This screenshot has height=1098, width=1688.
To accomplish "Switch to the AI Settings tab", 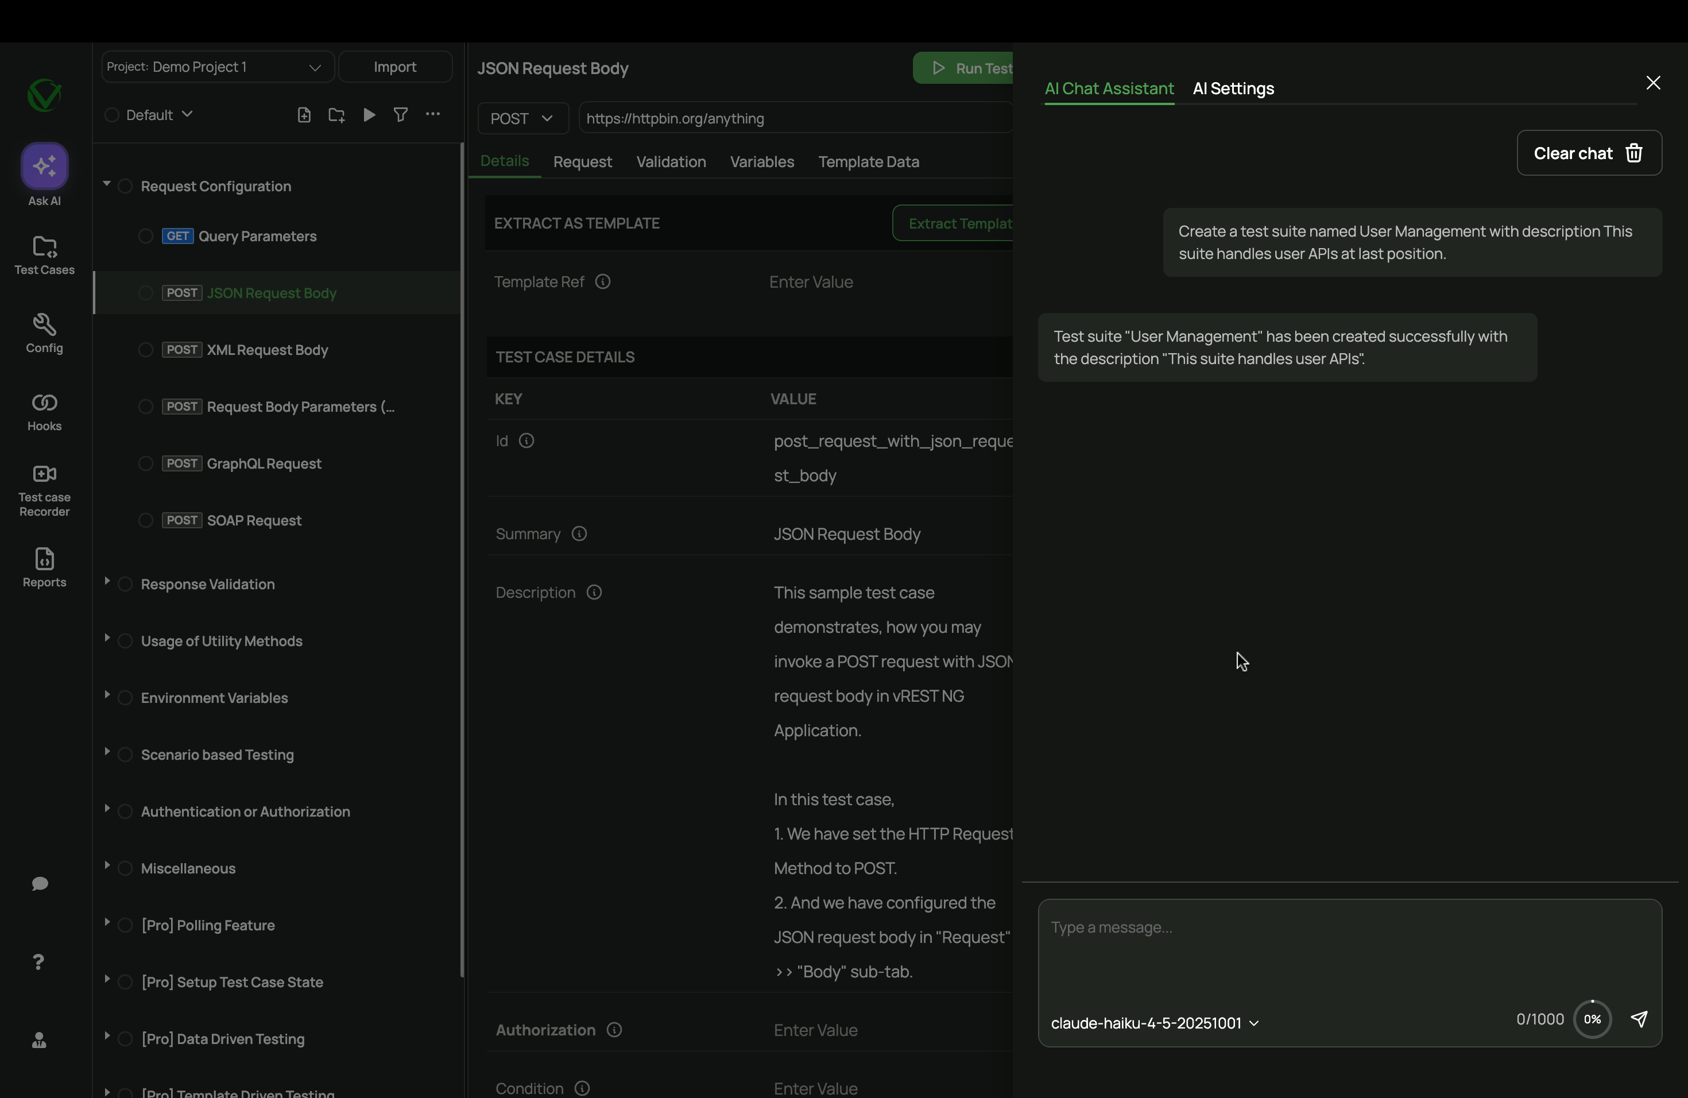I will pos(1233,88).
